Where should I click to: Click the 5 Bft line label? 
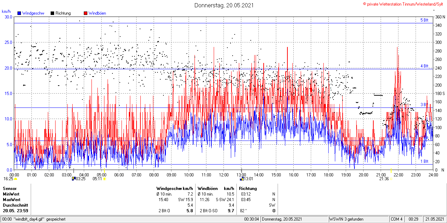[424, 20]
